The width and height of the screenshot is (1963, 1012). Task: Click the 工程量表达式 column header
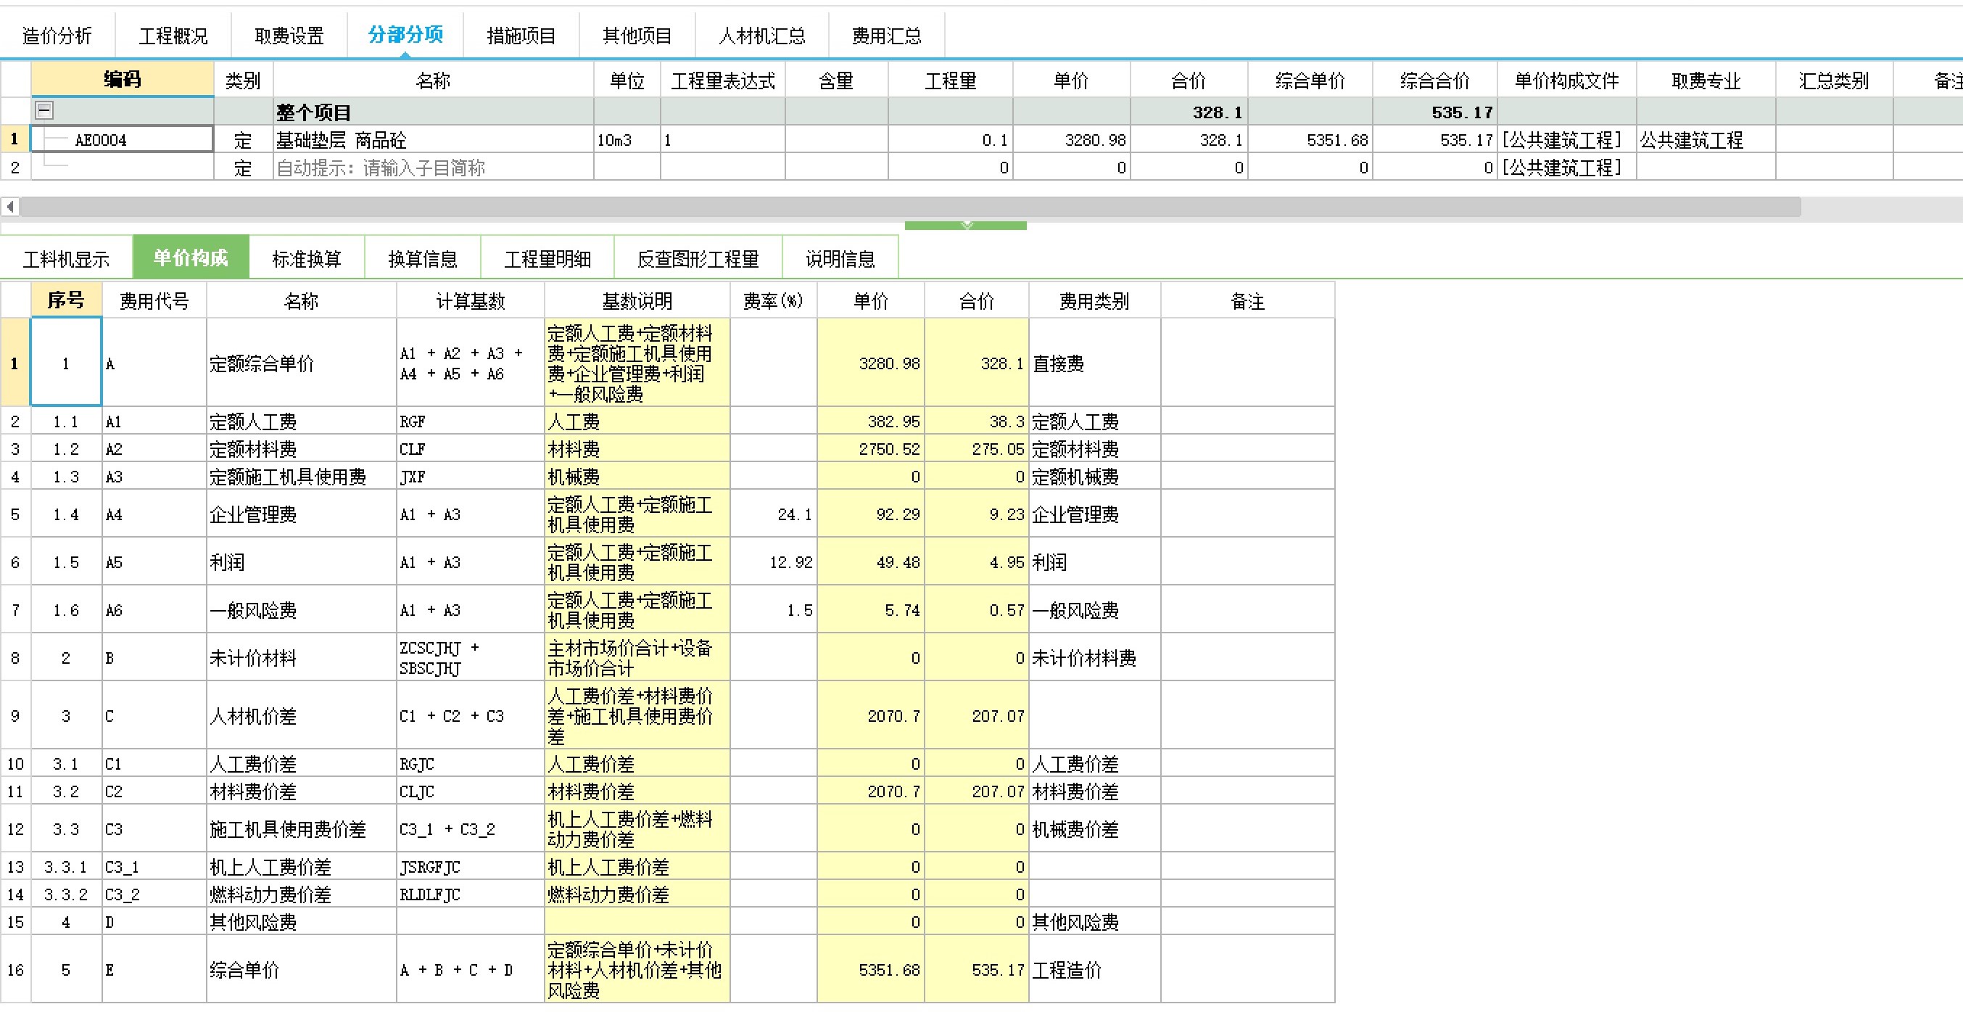722,80
